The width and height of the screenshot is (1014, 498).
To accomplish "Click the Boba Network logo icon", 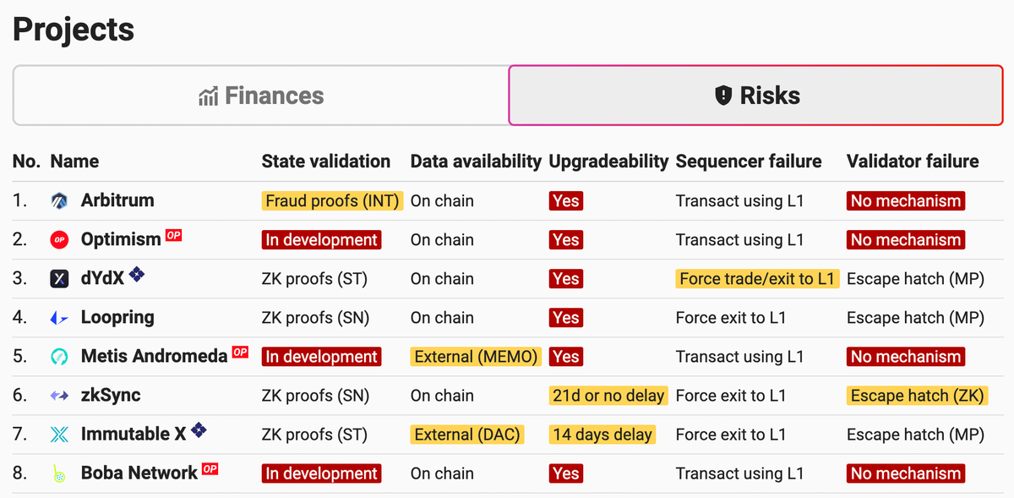I will pyautogui.click(x=59, y=473).
